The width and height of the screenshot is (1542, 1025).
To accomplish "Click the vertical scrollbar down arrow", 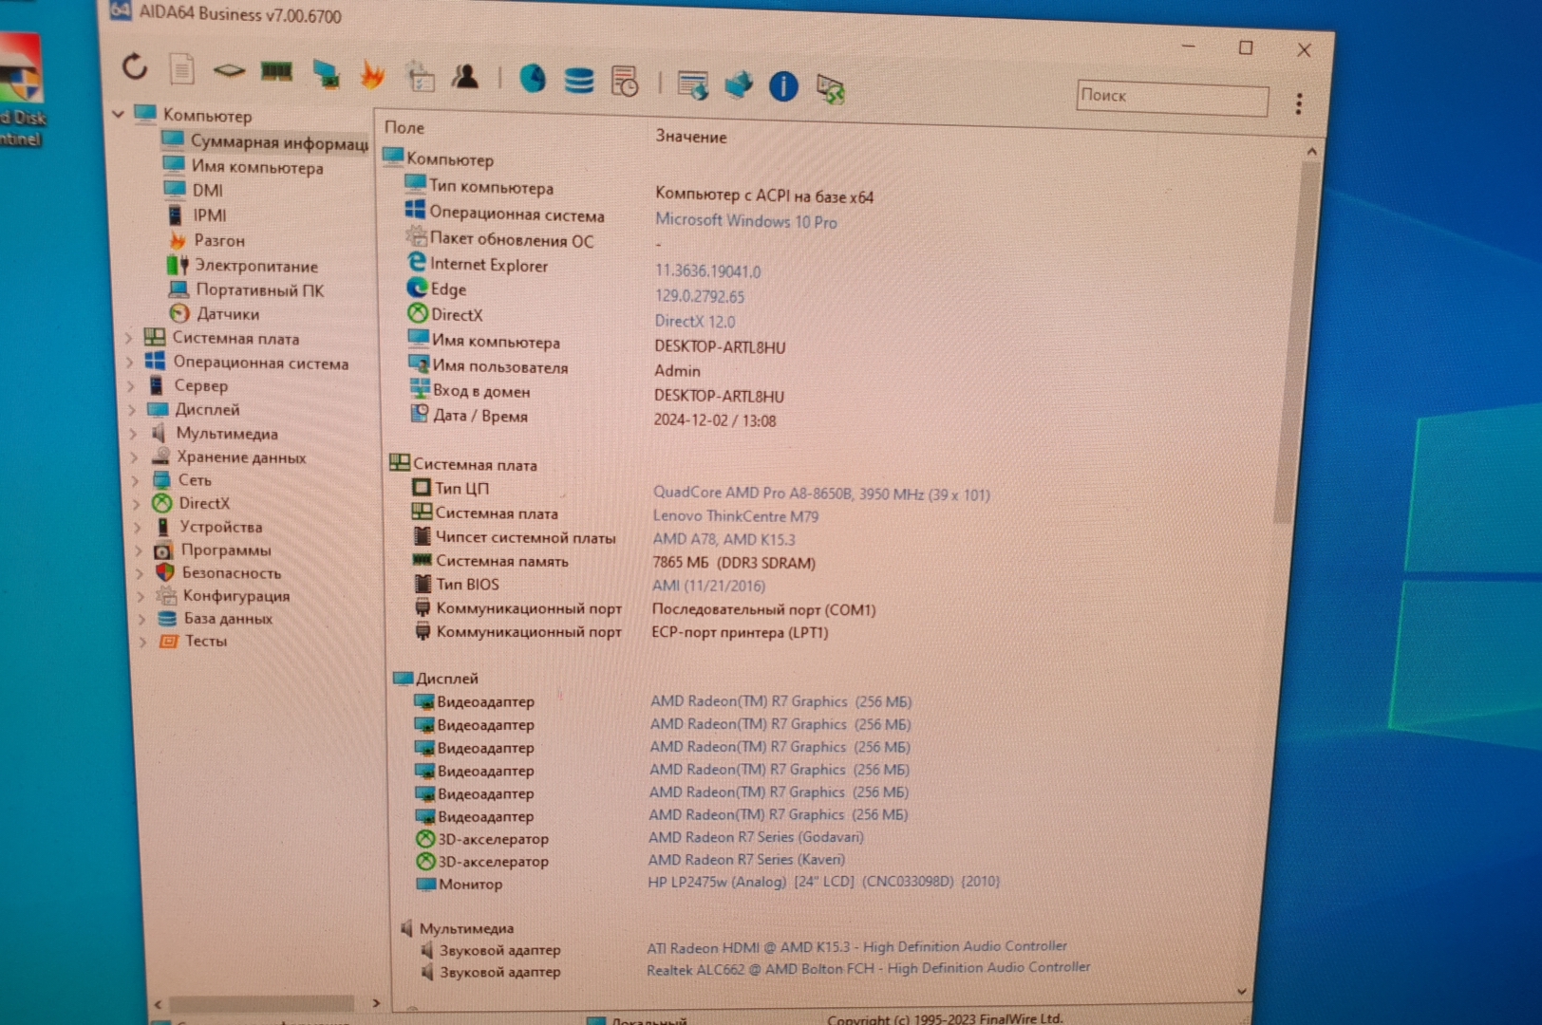I will tap(1241, 991).
